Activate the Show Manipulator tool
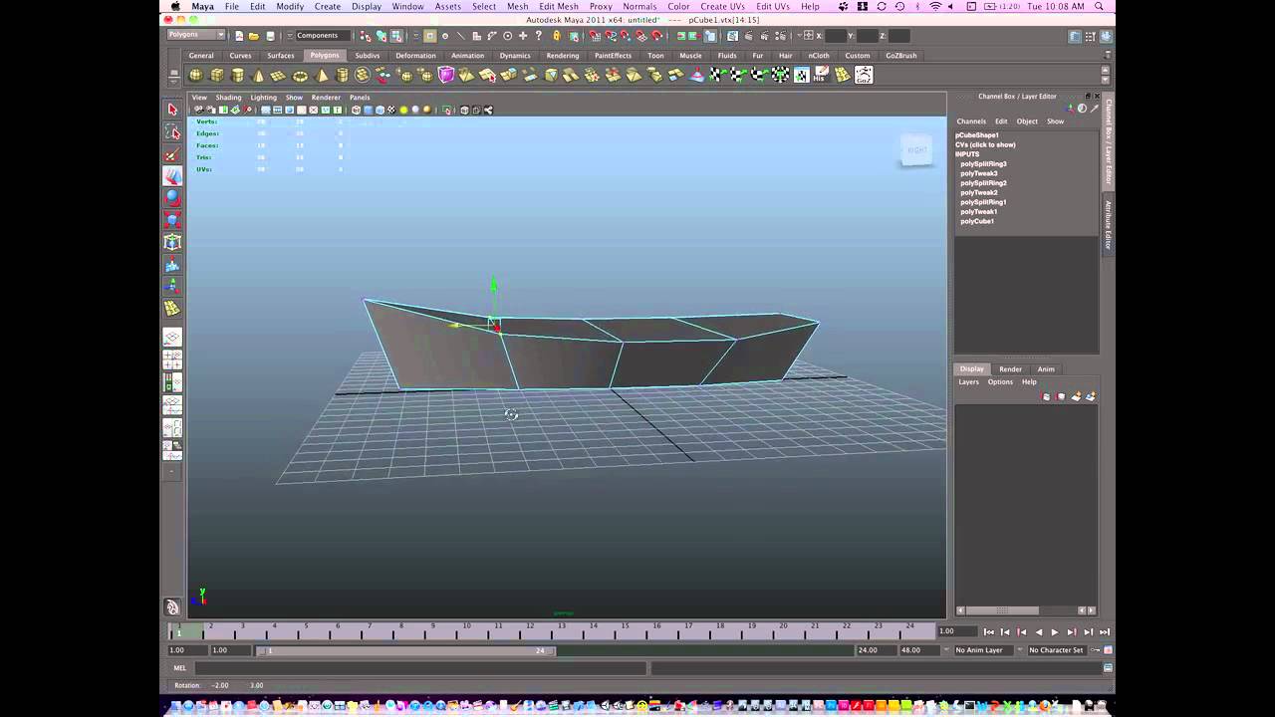This screenshot has width=1275, height=717. tap(172, 286)
